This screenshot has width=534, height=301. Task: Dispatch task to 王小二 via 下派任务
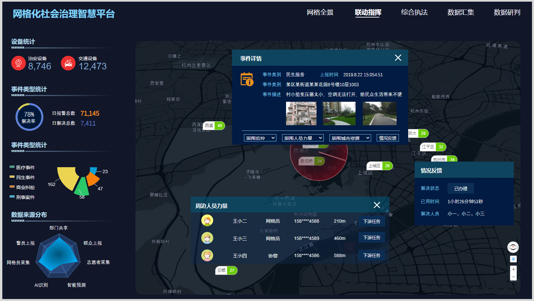(x=372, y=221)
